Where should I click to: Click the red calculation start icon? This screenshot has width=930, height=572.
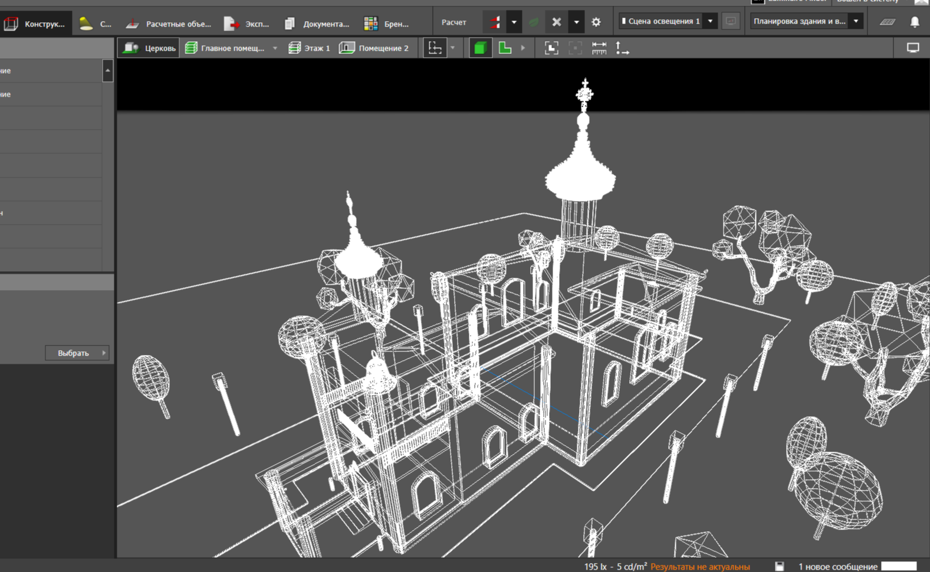pyautogui.click(x=494, y=22)
